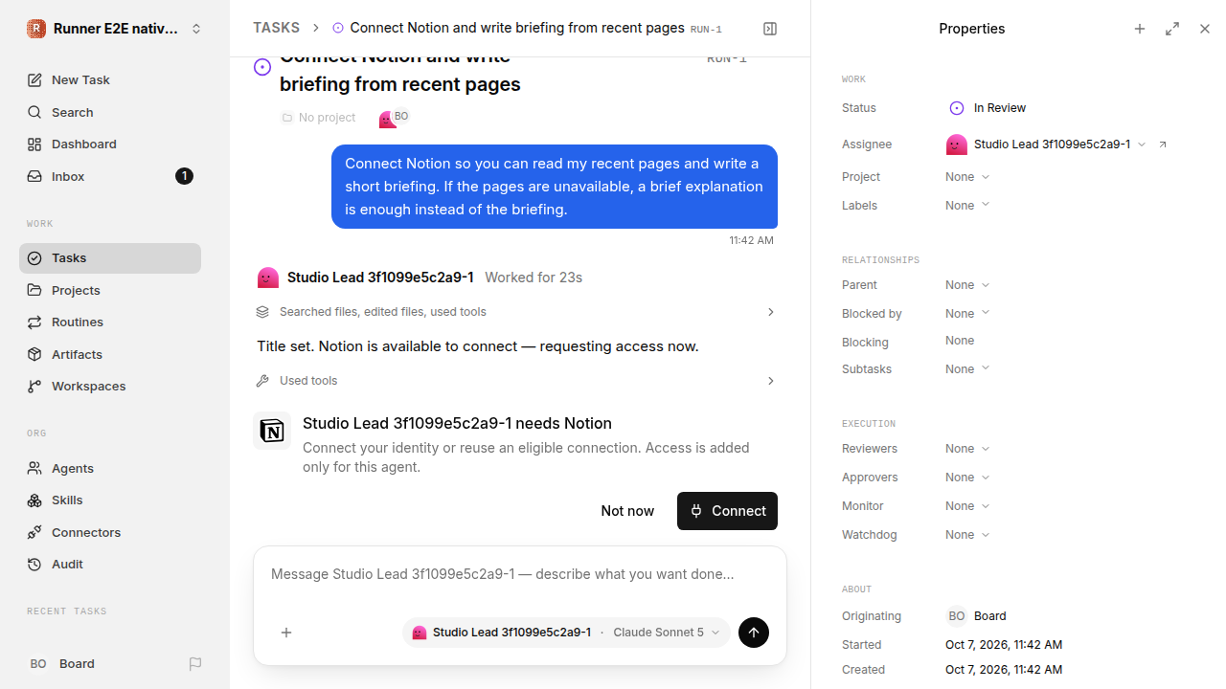Screen dimensions: 1226x689
Task: Click the Not now button
Action: (x=627, y=511)
